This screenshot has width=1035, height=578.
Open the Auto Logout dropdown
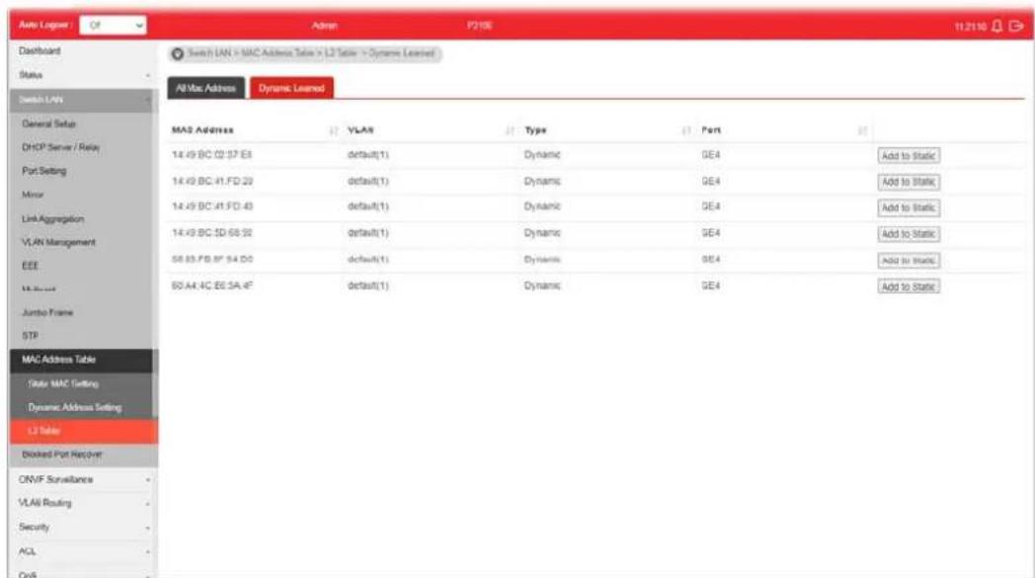click(113, 25)
